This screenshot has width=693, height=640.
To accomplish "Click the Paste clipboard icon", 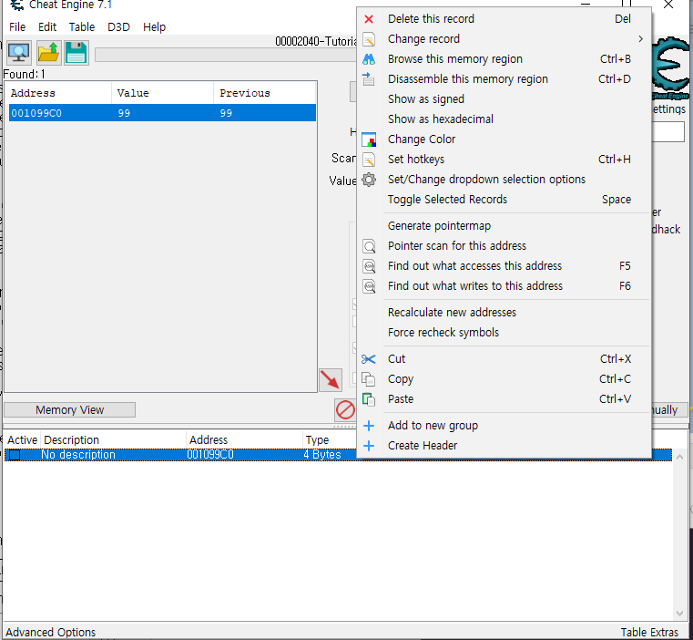I will (x=369, y=399).
